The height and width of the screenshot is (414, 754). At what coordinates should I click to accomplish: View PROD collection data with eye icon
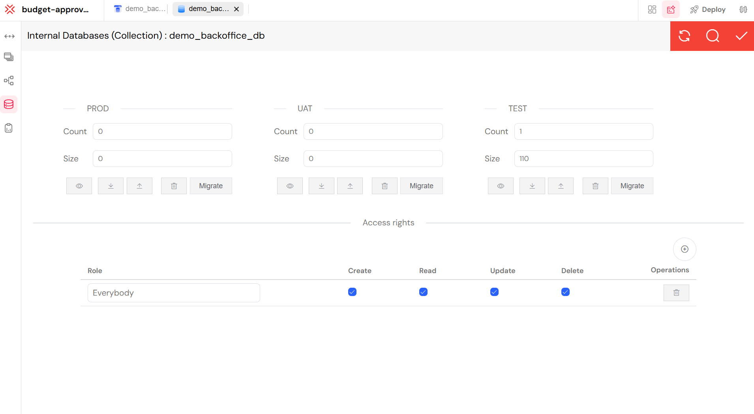(79, 186)
